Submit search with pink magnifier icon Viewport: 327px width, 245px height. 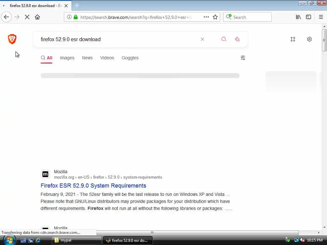pos(224,39)
